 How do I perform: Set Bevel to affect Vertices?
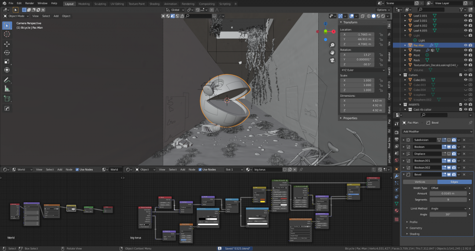[x=420, y=182]
